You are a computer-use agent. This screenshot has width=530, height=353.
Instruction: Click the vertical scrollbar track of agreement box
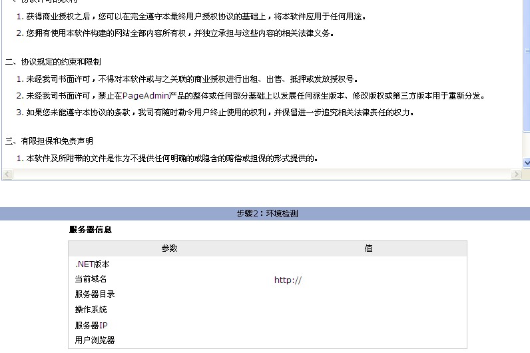click(526, 80)
